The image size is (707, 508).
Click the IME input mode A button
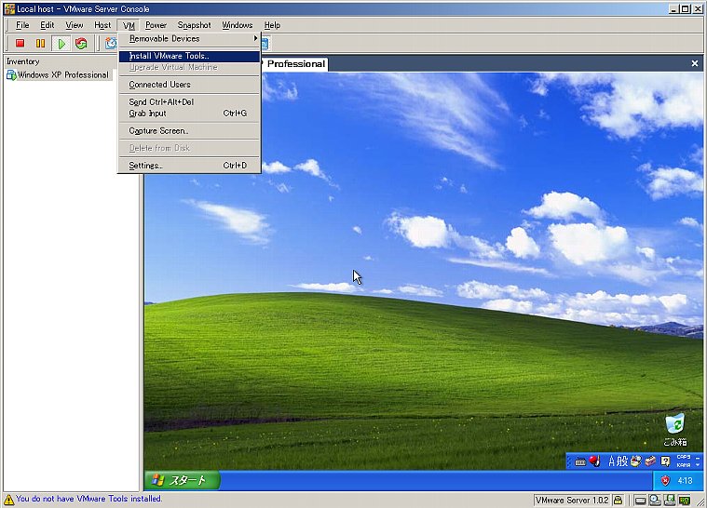pyautogui.click(x=612, y=461)
